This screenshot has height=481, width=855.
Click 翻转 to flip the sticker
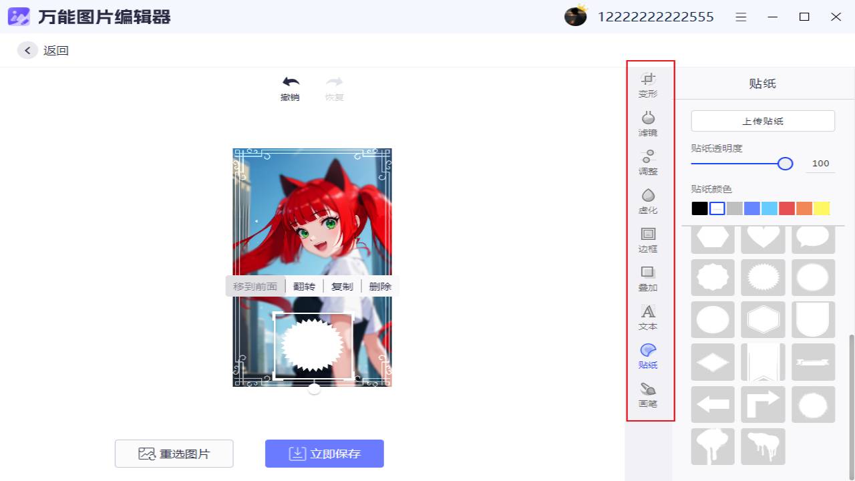point(305,285)
